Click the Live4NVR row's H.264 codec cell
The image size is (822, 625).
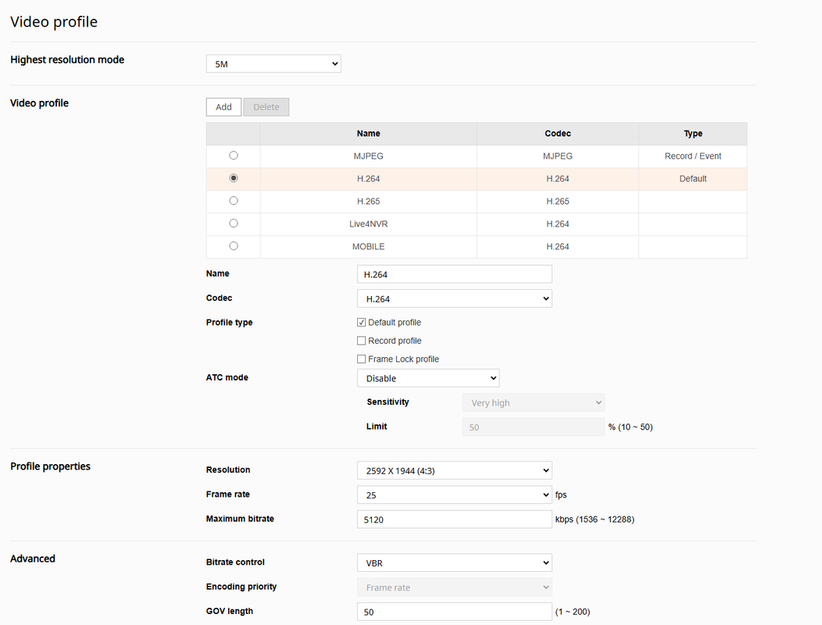point(557,224)
